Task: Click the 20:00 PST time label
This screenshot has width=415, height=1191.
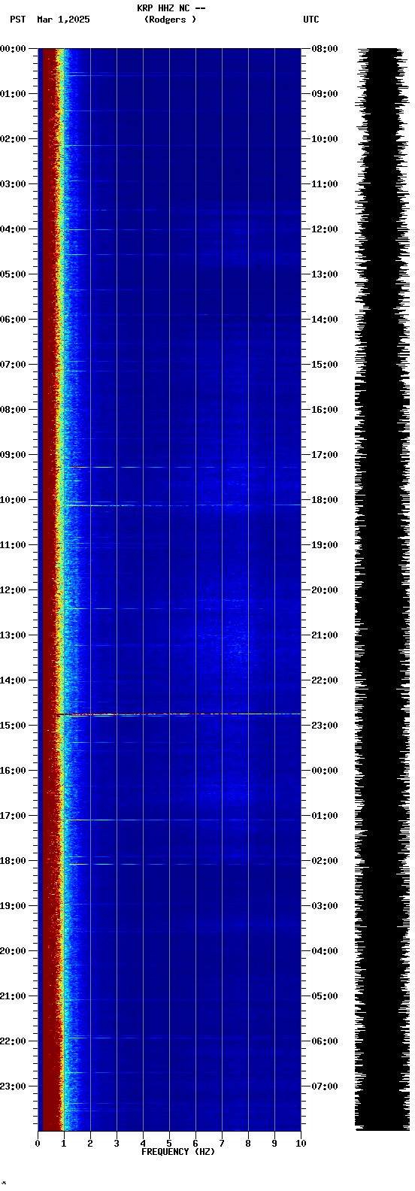Action: 14,951
